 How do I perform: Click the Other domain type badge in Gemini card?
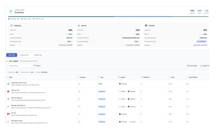pos(136,41)
